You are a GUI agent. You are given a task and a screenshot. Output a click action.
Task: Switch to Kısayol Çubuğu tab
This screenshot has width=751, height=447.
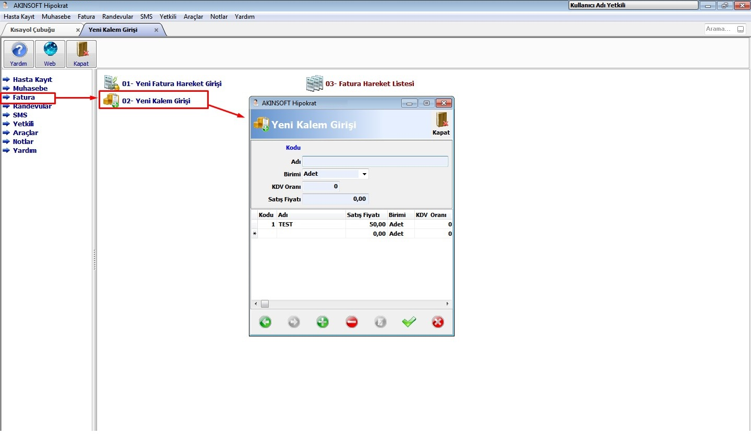pos(32,30)
